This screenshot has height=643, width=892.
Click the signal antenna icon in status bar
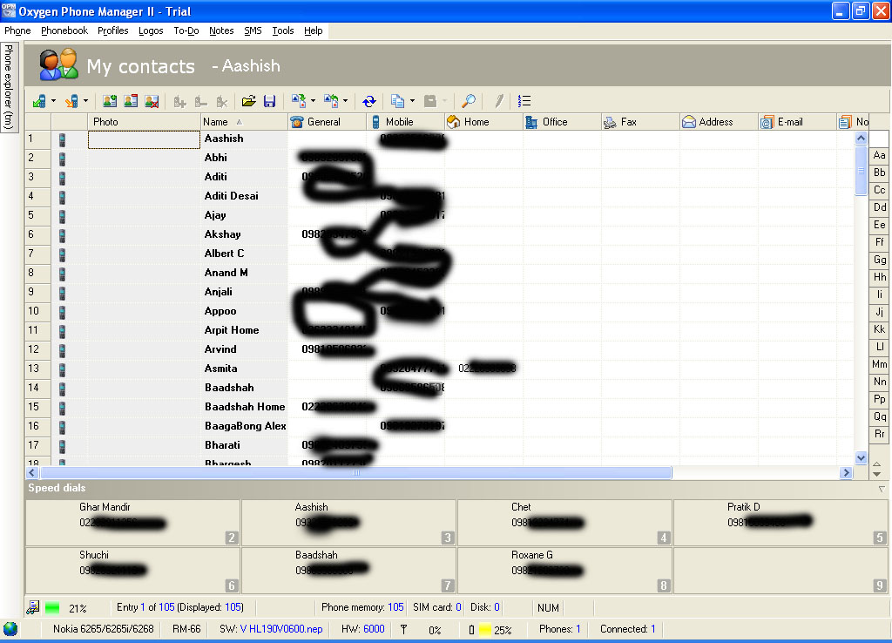tap(404, 629)
